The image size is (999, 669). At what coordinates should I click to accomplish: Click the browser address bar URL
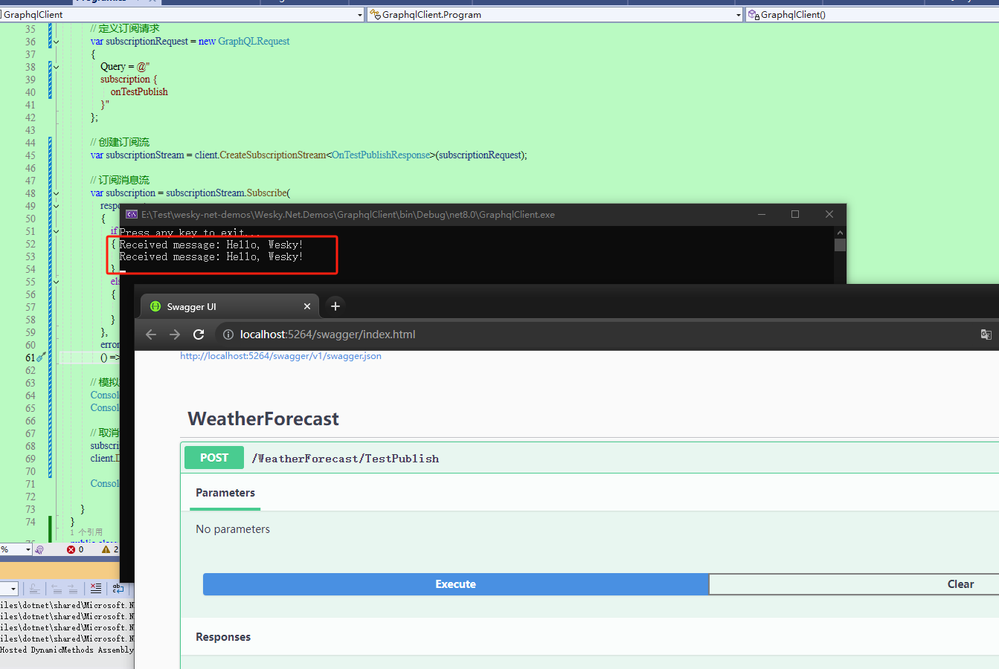pos(327,334)
